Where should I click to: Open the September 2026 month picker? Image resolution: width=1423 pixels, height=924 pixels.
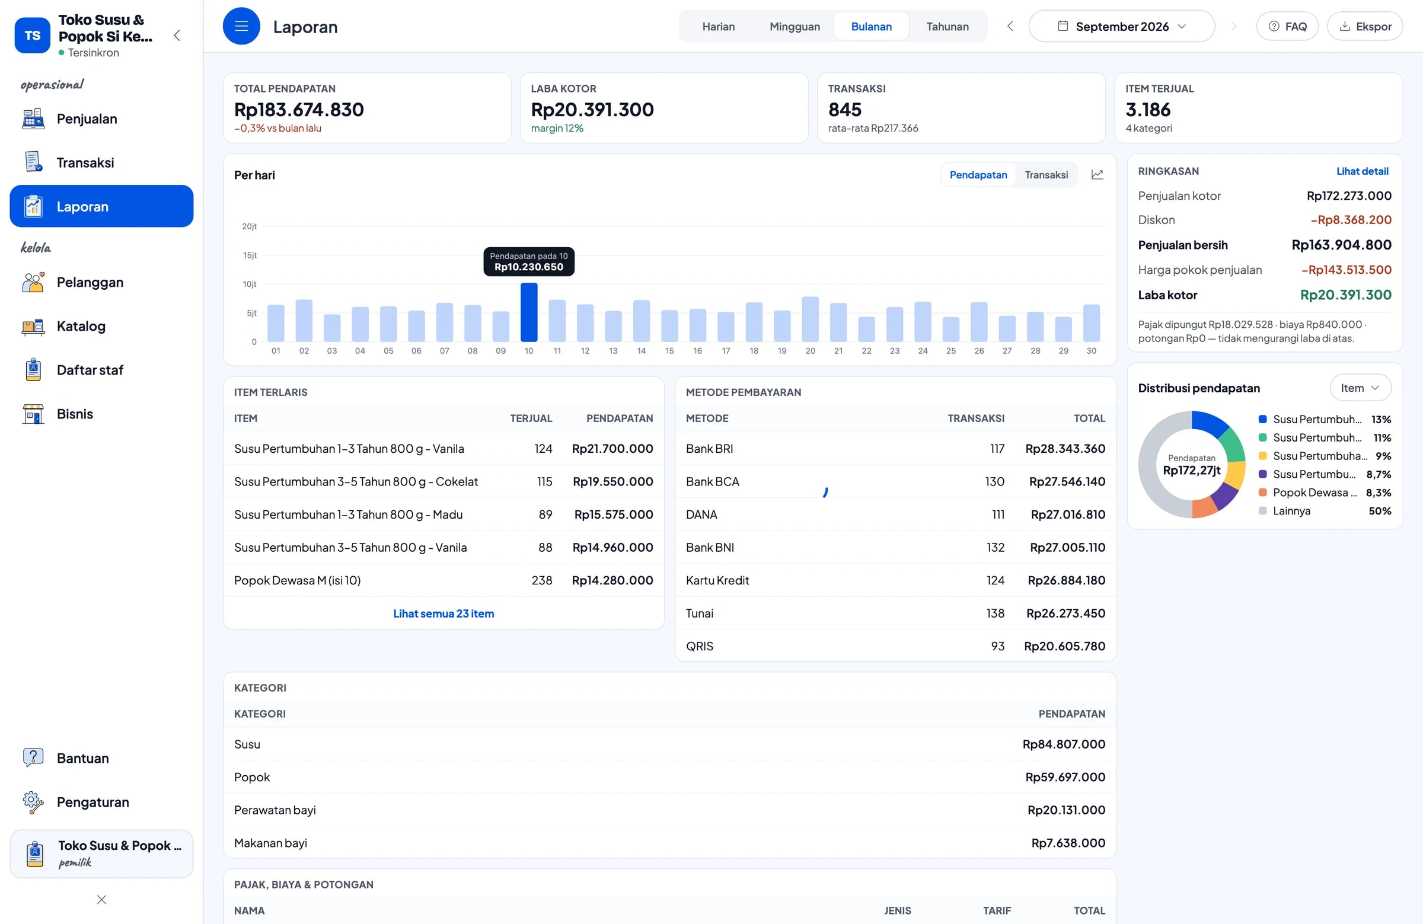click(1121, 26)
